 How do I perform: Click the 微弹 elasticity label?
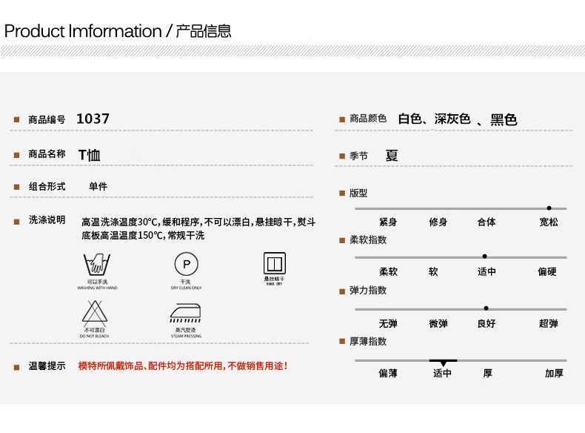point(438,323)
